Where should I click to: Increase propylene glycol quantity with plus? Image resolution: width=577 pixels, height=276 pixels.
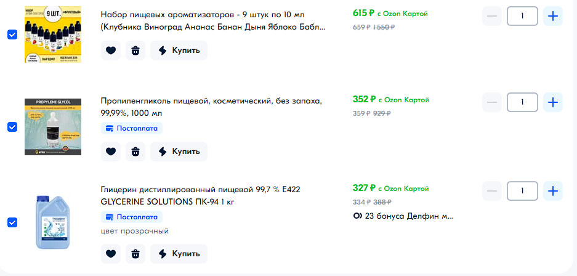click(553, 102)
